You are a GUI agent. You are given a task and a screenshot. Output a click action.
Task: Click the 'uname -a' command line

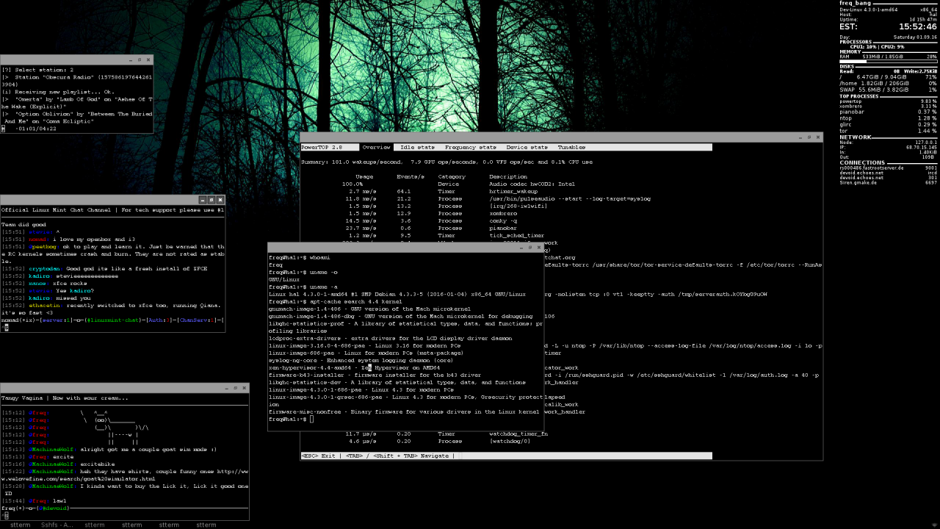(x=304, y=287)
